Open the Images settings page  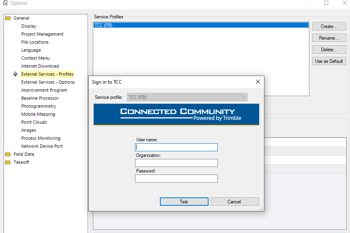[29, 130]
